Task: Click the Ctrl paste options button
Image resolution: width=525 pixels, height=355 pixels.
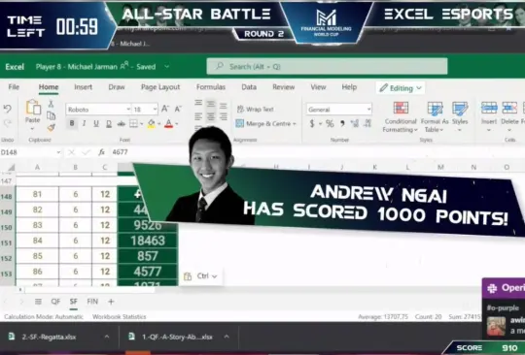Action: [200, 276]
